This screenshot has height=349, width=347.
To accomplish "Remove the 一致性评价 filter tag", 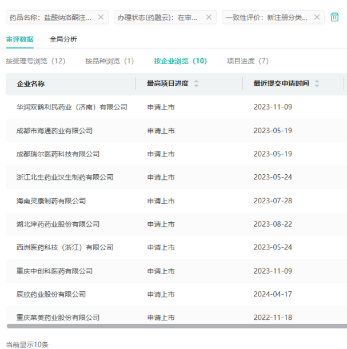I will (317, 17).
